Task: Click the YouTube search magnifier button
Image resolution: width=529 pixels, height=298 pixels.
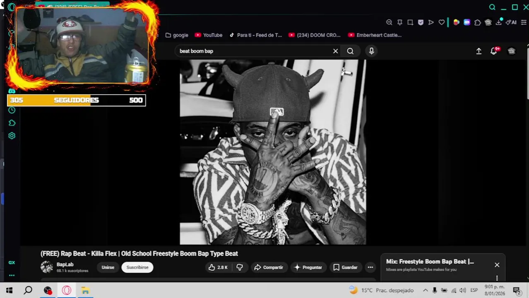Action: pyautogui.click(x=350, y=51)
